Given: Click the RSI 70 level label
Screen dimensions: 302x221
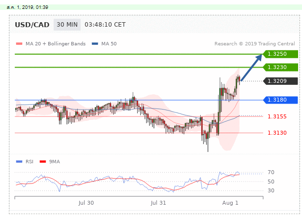Looking at the screenshot, I should pyautogui.click(x=271, y=172).
